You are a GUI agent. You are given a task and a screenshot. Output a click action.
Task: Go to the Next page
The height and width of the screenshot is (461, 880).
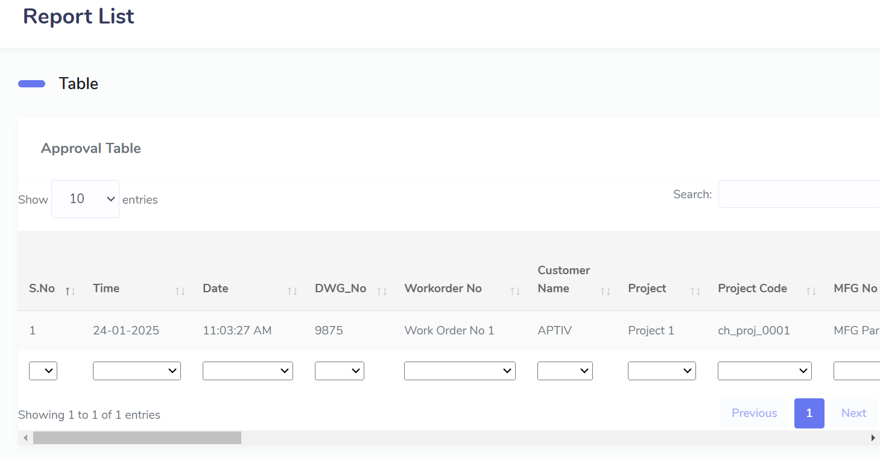pyautogui.click(x=853, y=413)
